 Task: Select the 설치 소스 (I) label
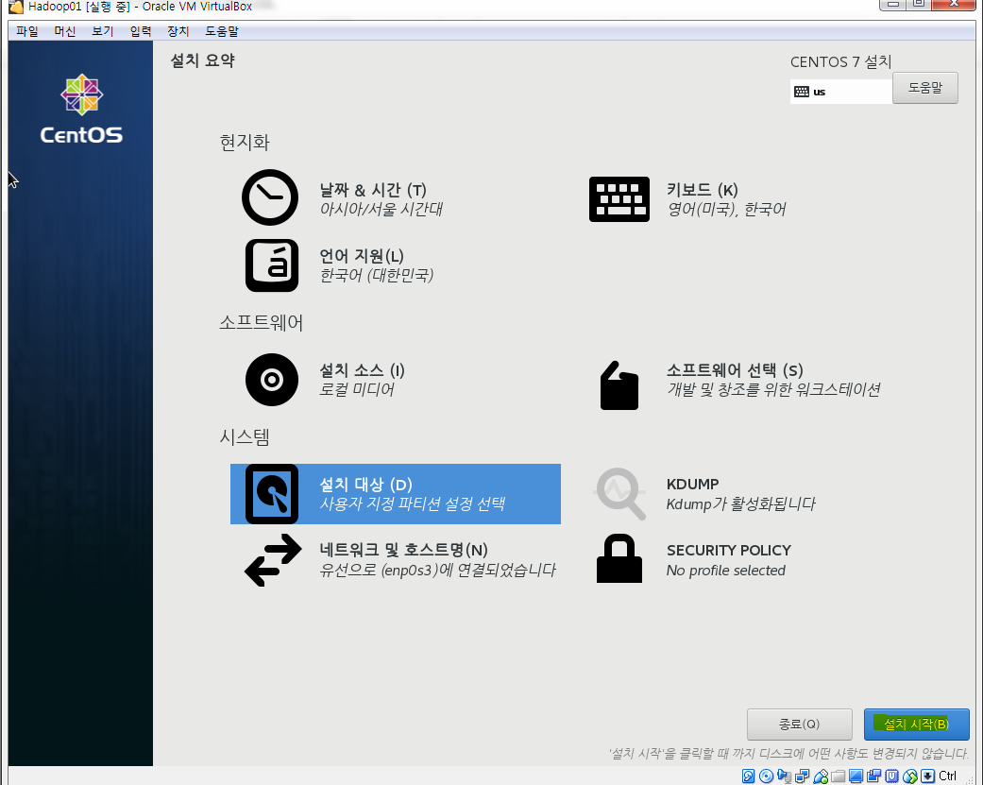(363, 370)
